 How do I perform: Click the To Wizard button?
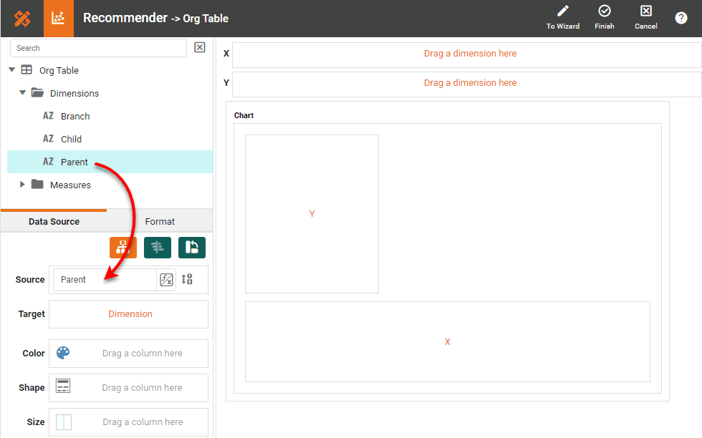click(563, 18)
